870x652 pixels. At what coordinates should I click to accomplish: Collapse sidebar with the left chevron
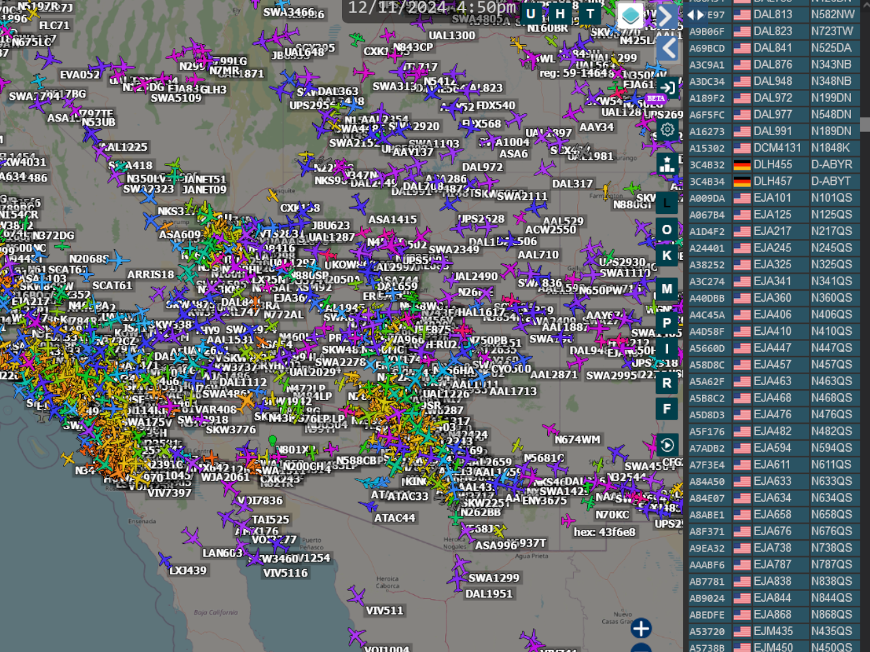(x=668, y=48)
